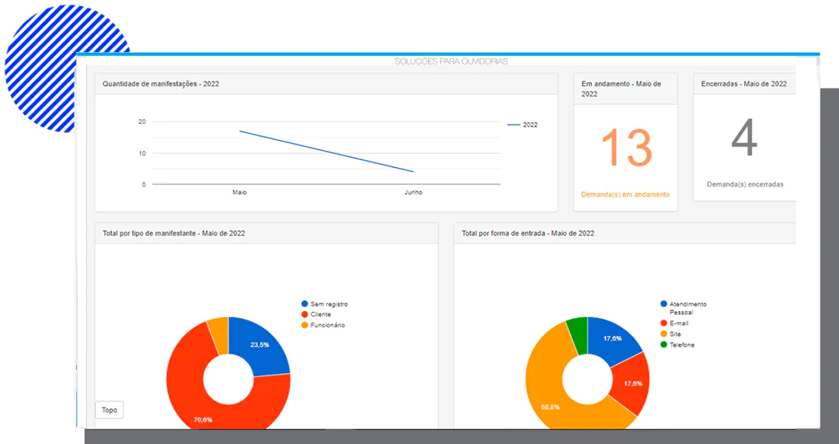The height and width of the screenshot is (444, 839).
Task: Click the orange Funcionário legend swatch
Action: pyautogui.click(x=305, y=325)
